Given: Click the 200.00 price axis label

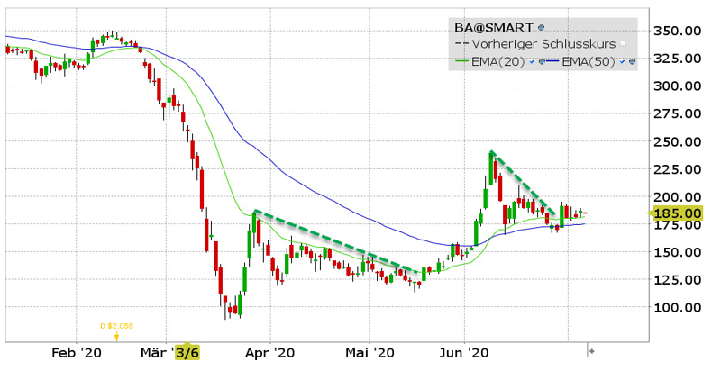Looking at the screenshot, I should click(x=678, y=197).
